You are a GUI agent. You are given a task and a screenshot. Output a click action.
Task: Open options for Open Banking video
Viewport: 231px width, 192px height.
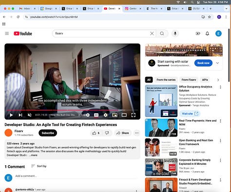(220, 140)
